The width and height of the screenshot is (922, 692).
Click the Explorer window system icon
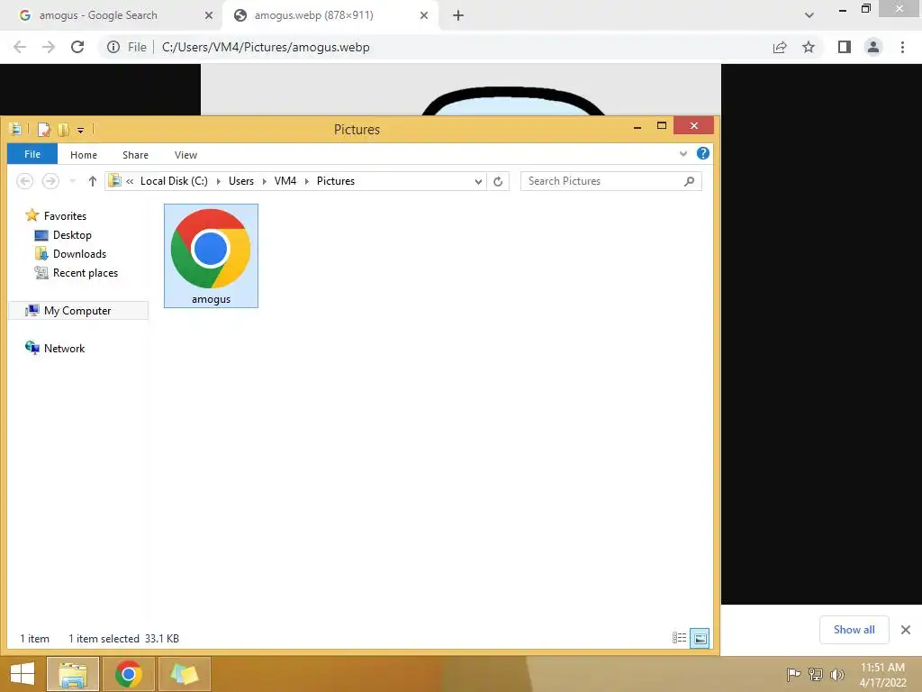pos(16,130)
